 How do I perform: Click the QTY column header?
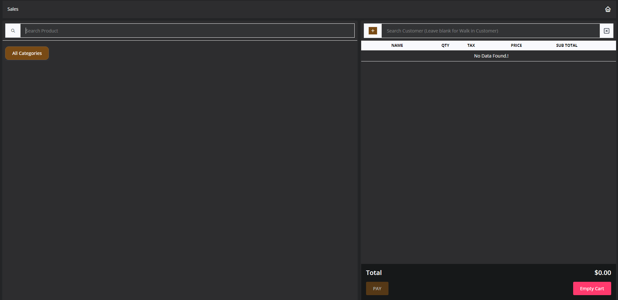[x=445, y=46]
